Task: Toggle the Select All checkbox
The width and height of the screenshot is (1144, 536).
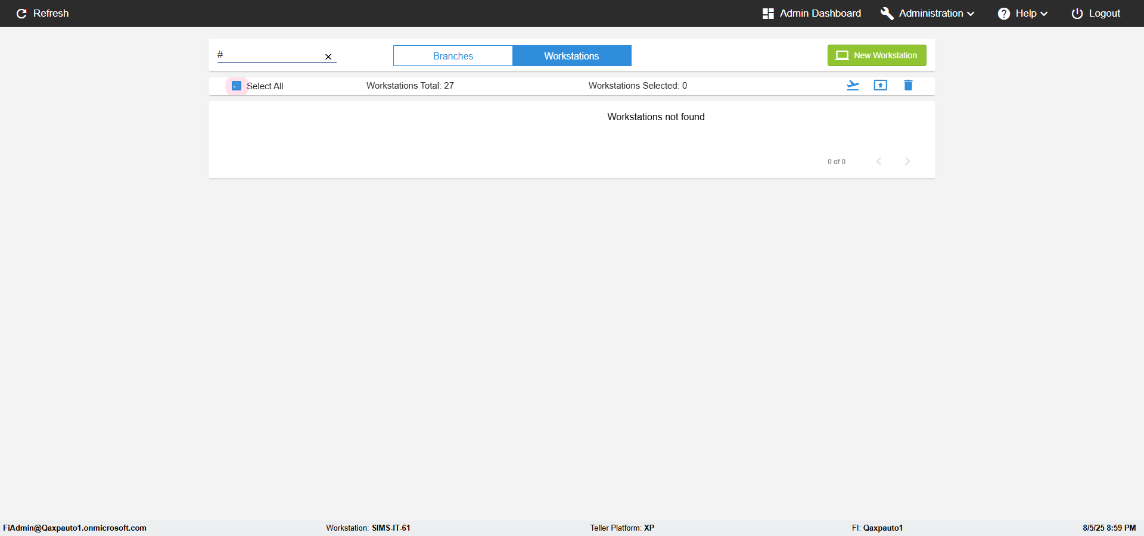Action: (237, 86)
